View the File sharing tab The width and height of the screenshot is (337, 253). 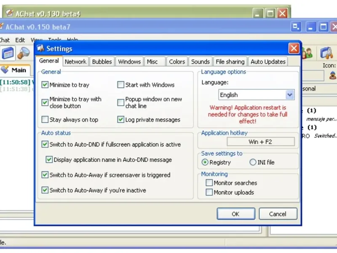tap(230, 62)
